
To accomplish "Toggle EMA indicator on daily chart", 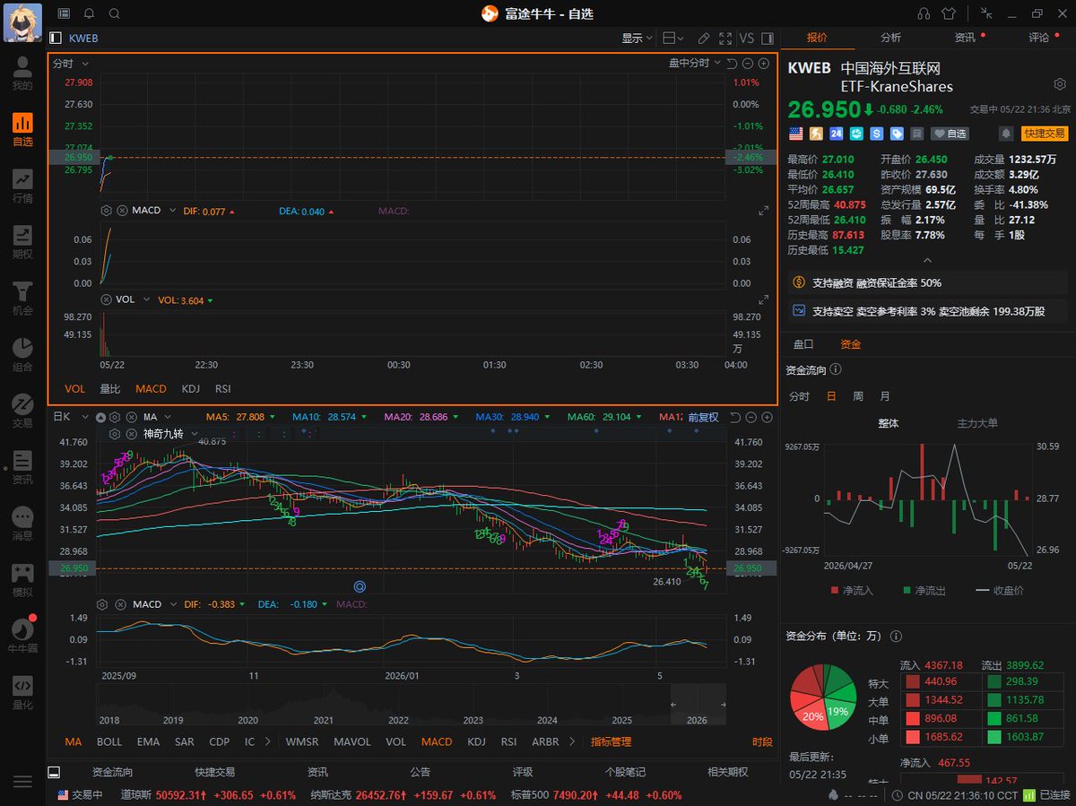I will [x=148, y=741].
